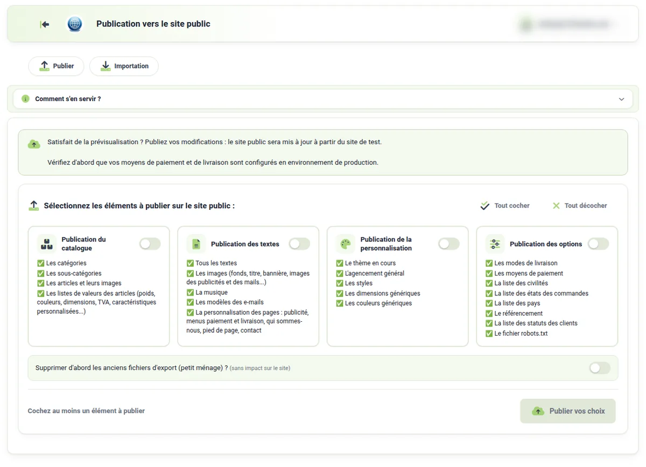Click Les articles et leurs images item
This screenshot has height=467, width=646.
(x=79, y=283)
